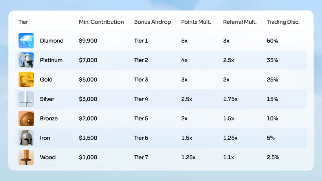Click the Tier column header
322x181 pixels.
[23, 22]
